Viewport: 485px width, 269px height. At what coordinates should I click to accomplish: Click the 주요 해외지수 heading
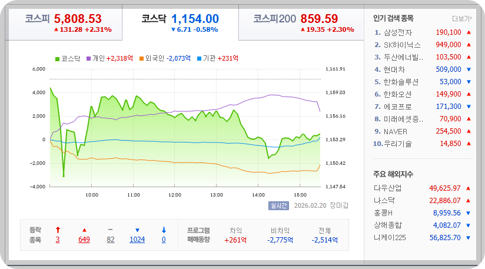(x=393, y=174)
